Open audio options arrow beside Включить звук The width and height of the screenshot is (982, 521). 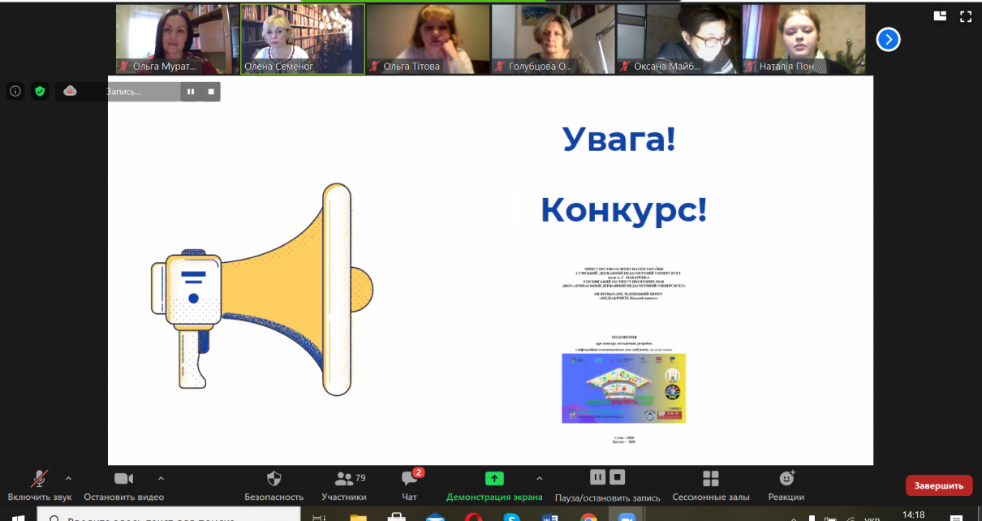68,479
